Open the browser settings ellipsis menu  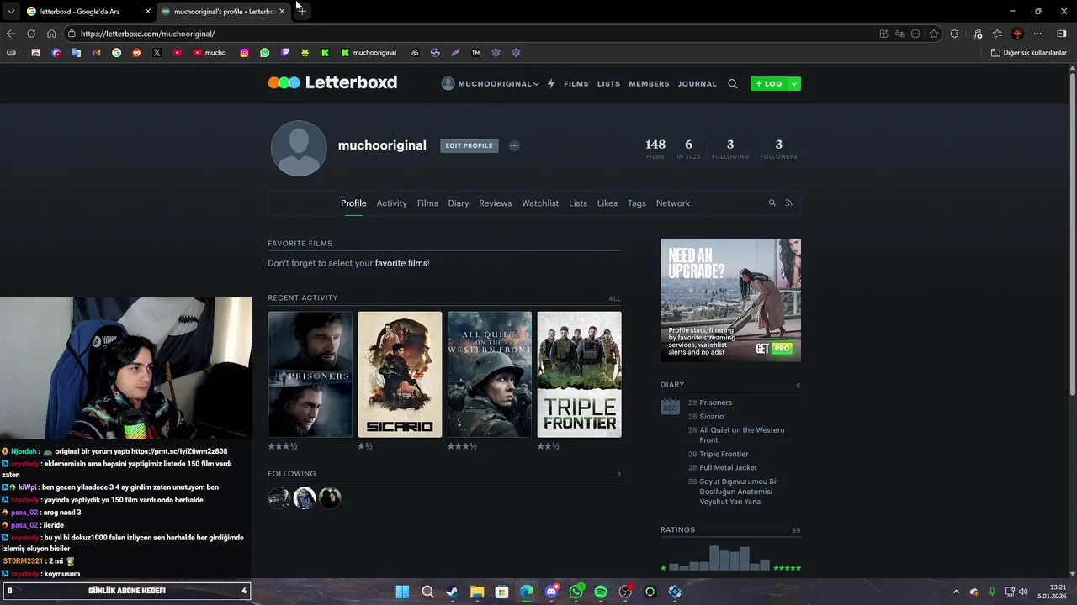click(1037, 34)
